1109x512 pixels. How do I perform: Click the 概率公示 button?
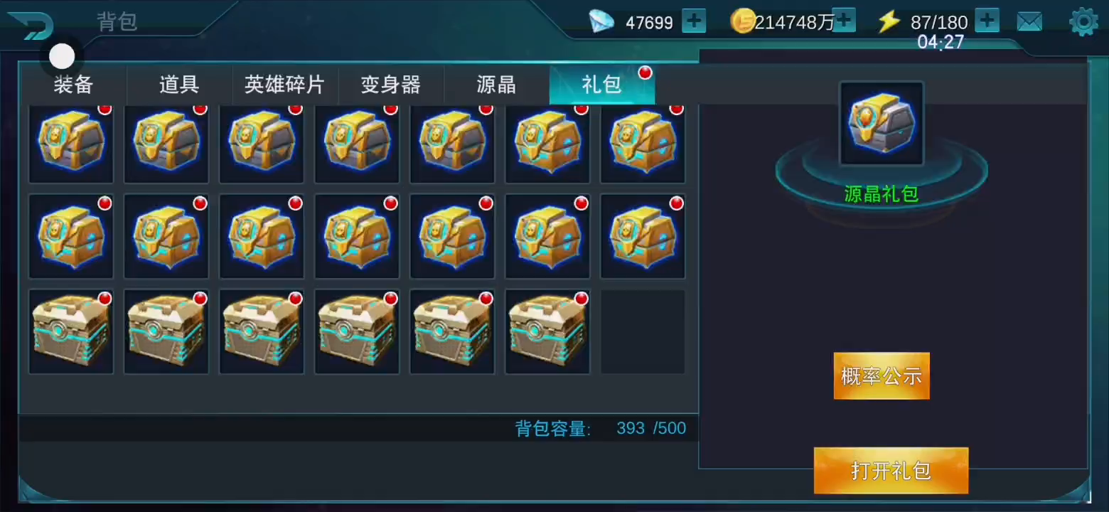[x=882, y=375]
